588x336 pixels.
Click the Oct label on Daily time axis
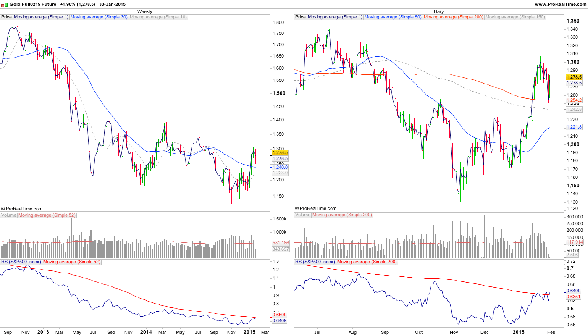coord(419,332)
